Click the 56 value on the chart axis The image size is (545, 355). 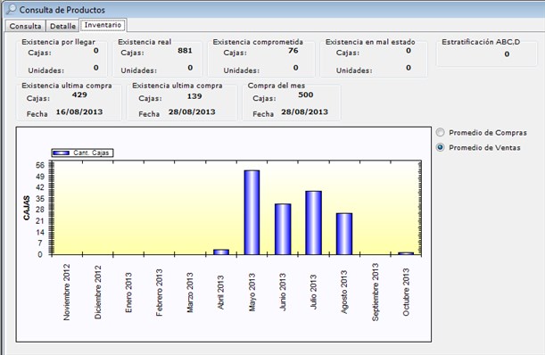click(x=40, y=165)
